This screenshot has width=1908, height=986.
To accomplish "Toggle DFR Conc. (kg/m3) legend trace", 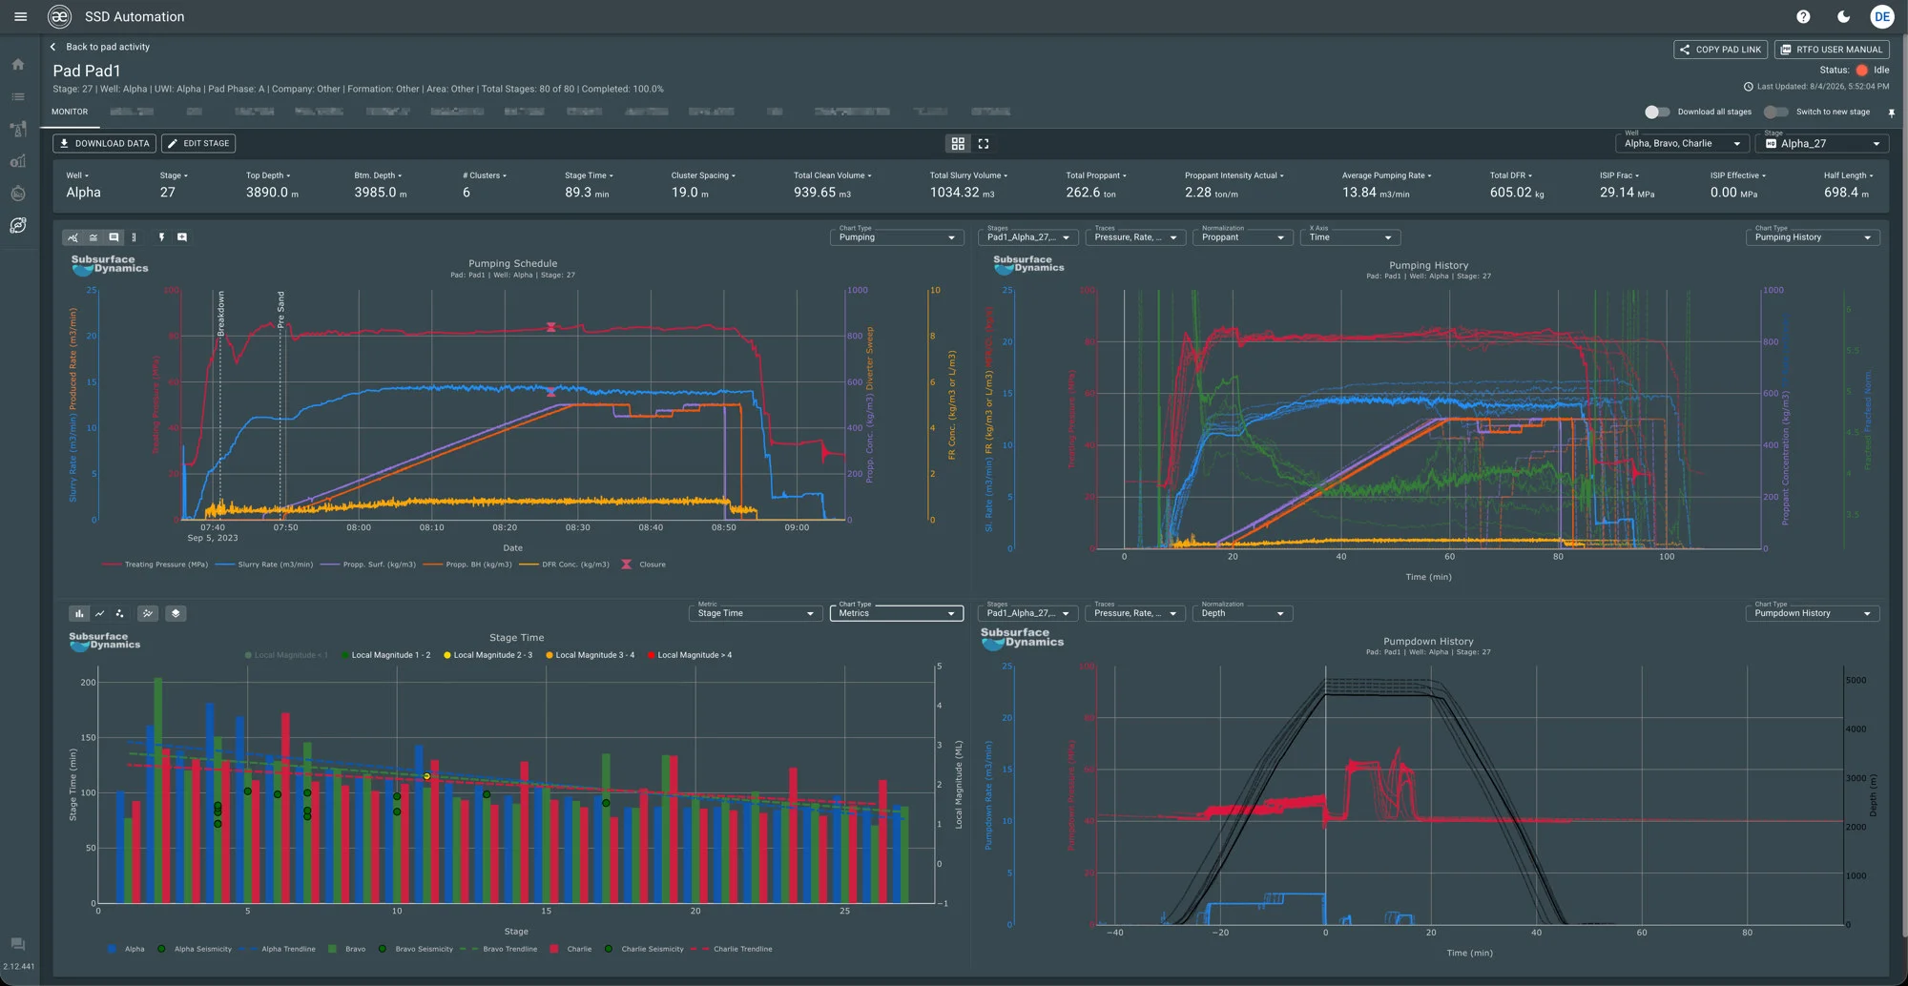I will click(565, 565).
